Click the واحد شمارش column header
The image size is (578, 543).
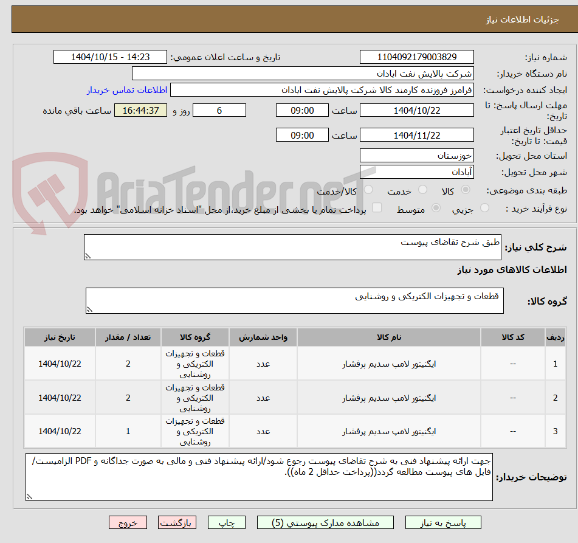[x=263, y=337]
